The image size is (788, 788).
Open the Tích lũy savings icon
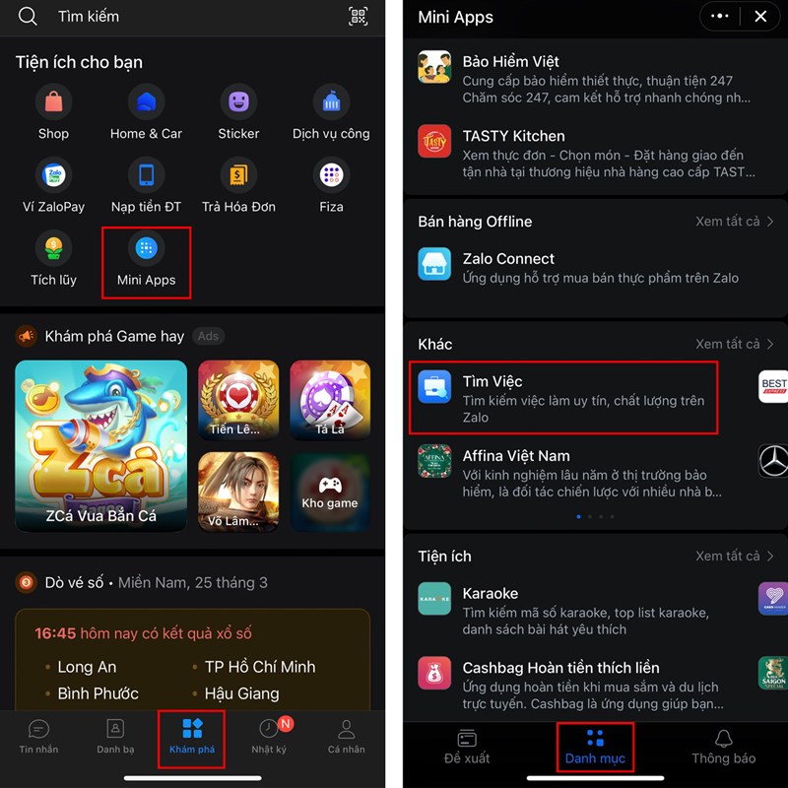(53, 248)
